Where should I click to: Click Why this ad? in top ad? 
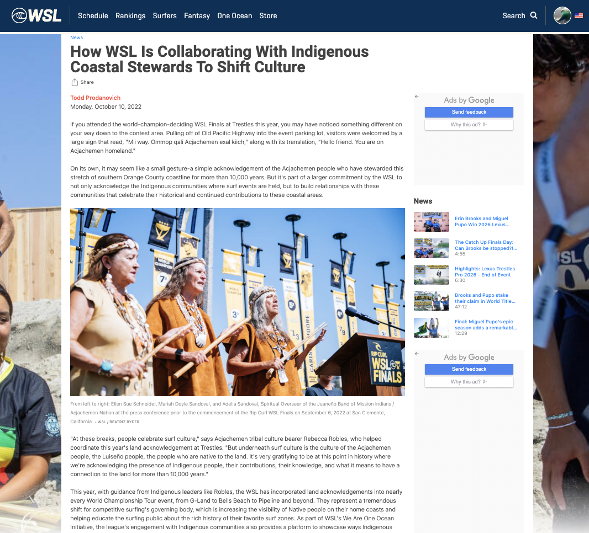pyautogui.click(x=469, y=125)
